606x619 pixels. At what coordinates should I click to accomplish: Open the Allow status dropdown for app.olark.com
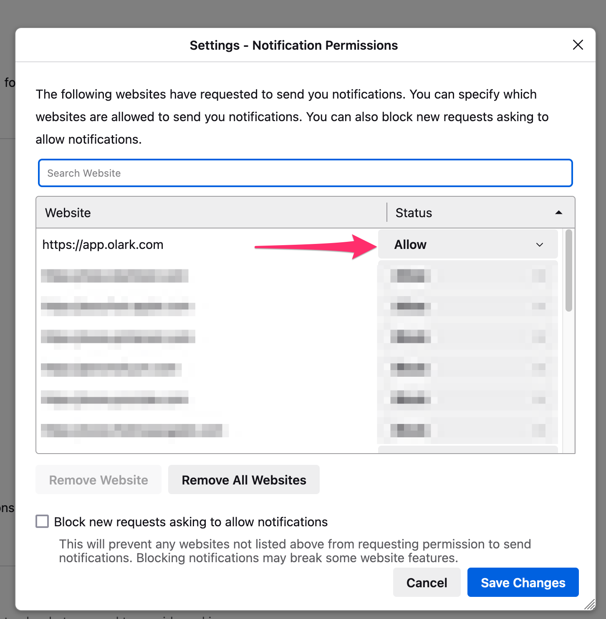pyautogui.click(x=467, y=244)
